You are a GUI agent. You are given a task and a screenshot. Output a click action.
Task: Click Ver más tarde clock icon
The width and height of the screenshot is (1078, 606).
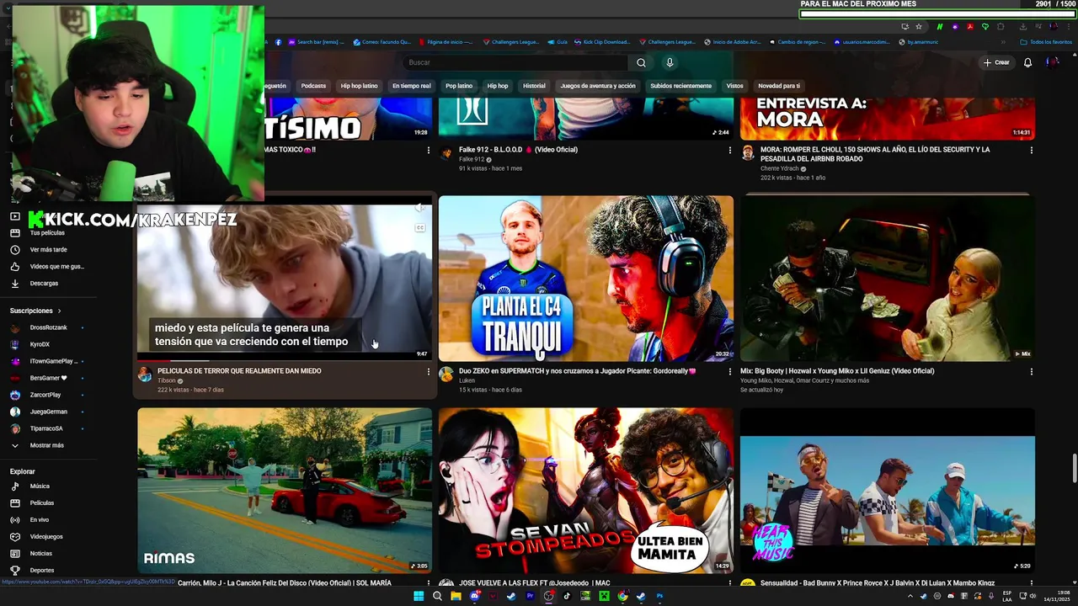coord(15,250)
